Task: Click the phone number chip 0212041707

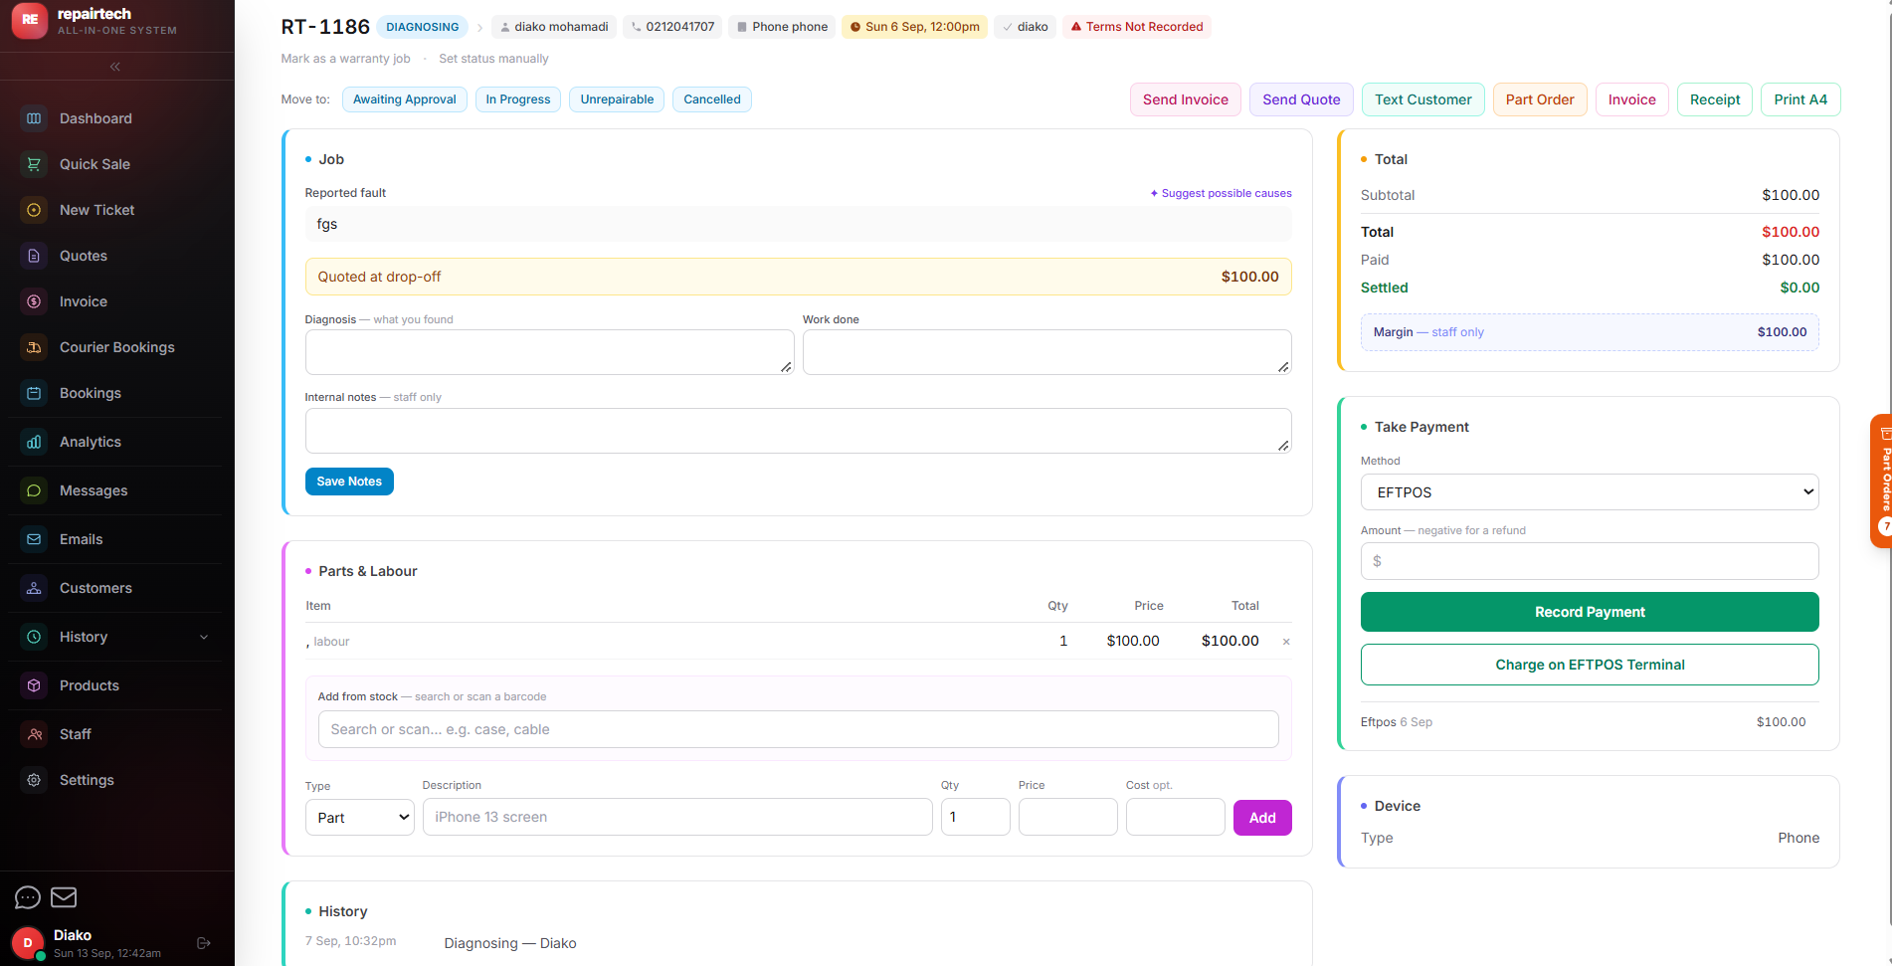Action: (x=671, y=27)
